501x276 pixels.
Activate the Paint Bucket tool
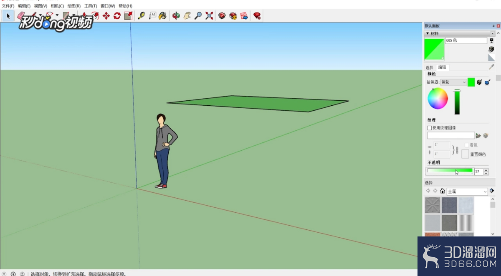coord(163,16)
